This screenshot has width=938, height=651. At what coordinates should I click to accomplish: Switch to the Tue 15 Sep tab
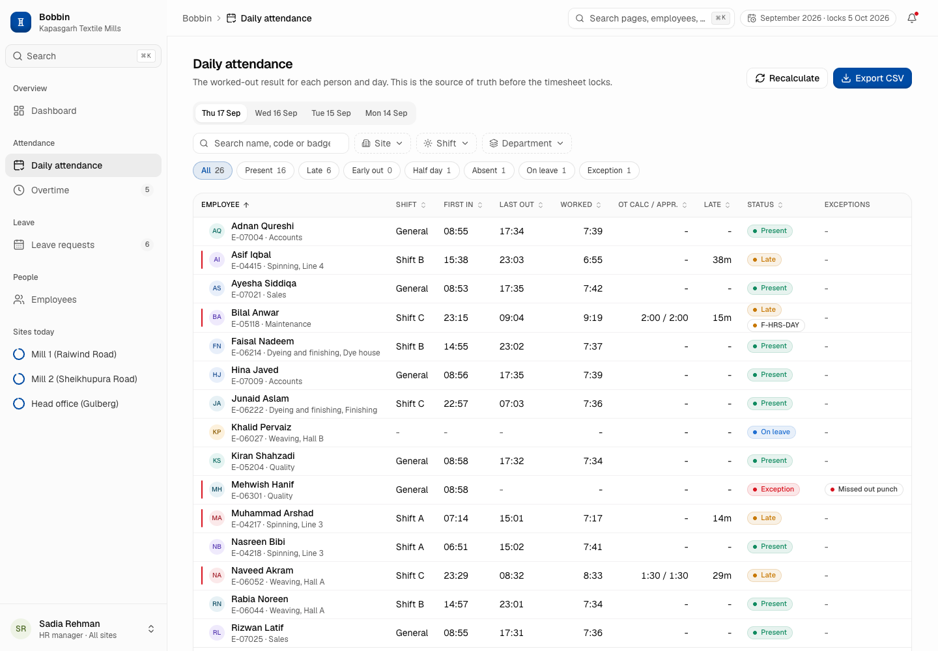(x=331, y=113)
